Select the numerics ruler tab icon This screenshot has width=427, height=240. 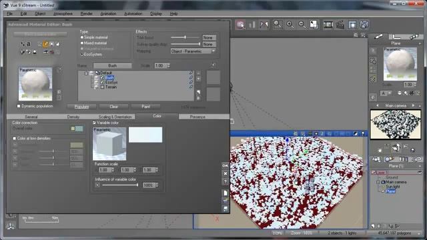click(396, 37)
